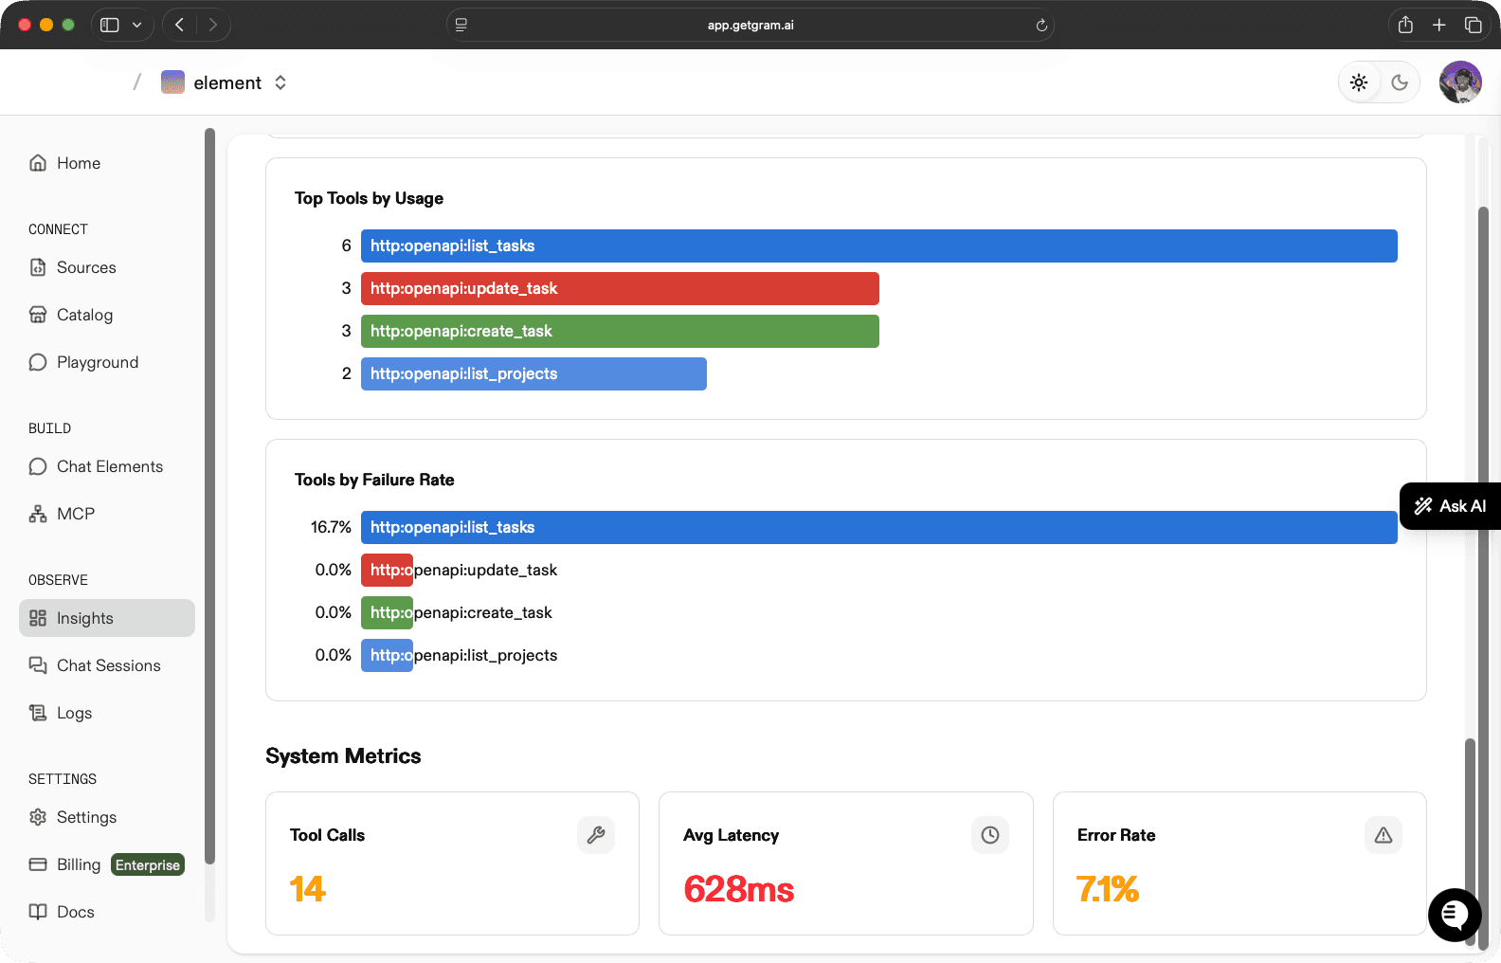Toggle the browser sidebar panel
Viewport: 1501px width, 963px height.
pos(110,25)
